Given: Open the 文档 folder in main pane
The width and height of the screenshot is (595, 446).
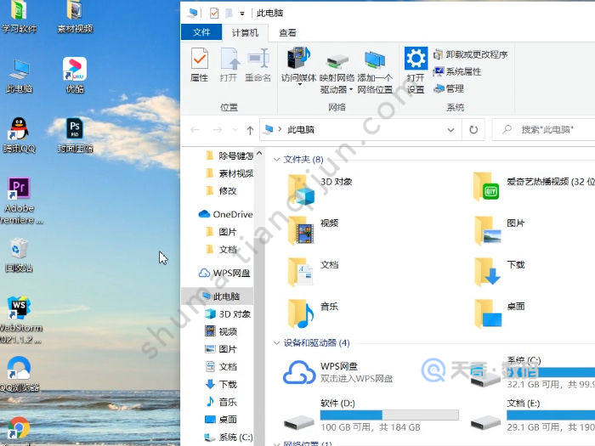Looking at the screenshot, I should [313, 272].
